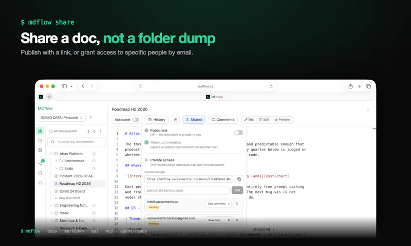Switch to Split view mode
Viewport: 411px width, 246px height.
pyautogui.click(x=264, y=120)
